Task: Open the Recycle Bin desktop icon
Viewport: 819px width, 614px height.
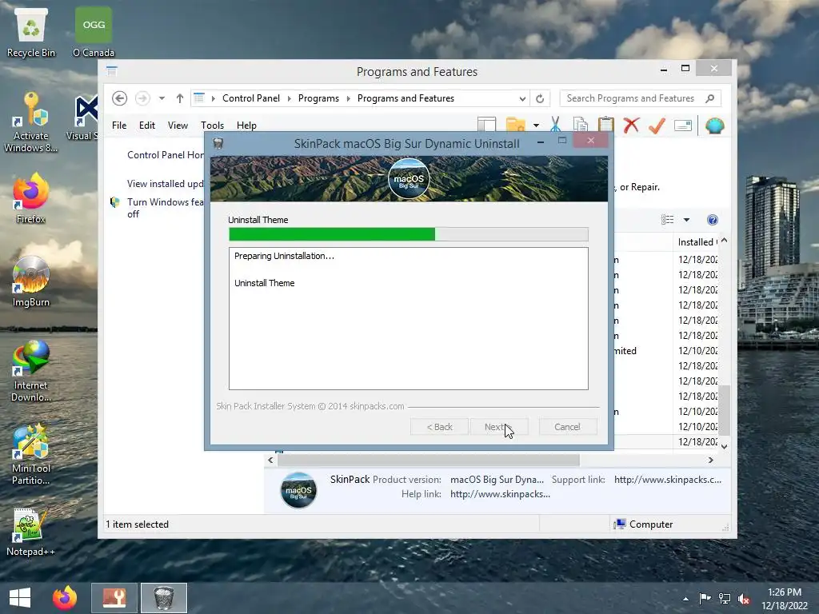Action: (31, 32)
